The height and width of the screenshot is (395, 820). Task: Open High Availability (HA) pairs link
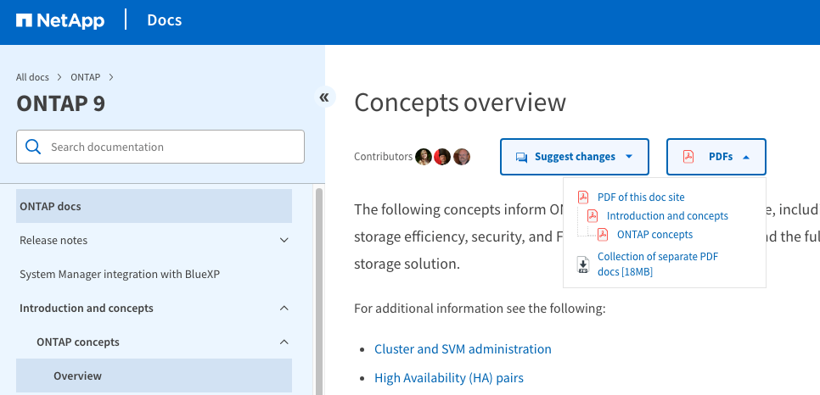(x=449, y=378)
